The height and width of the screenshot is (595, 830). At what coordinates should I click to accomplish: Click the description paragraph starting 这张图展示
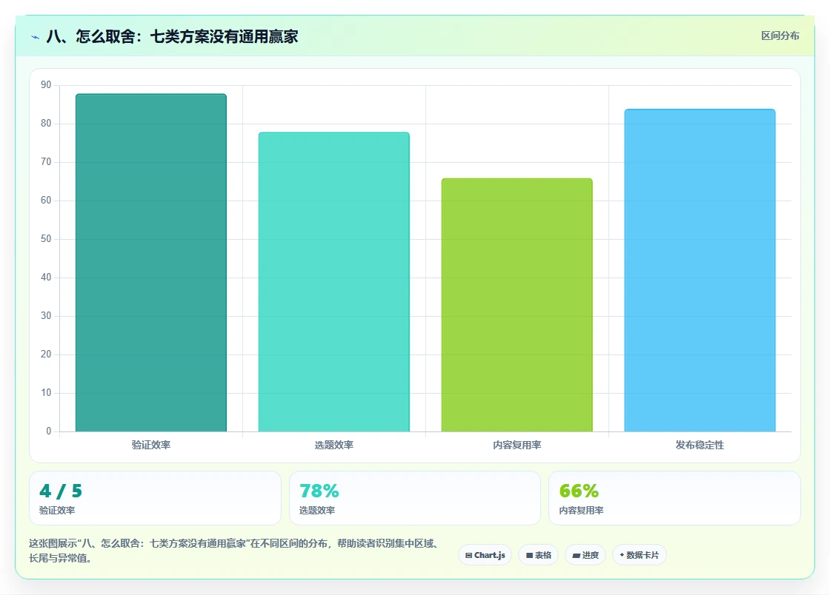point(234,551)
